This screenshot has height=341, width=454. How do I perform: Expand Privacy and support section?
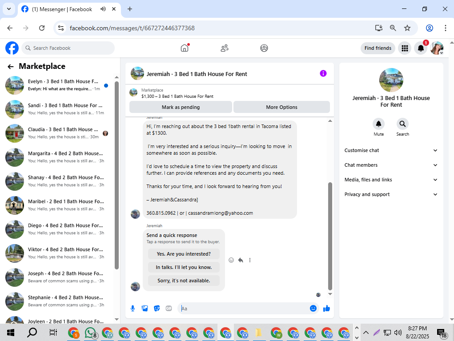[391, 195]
